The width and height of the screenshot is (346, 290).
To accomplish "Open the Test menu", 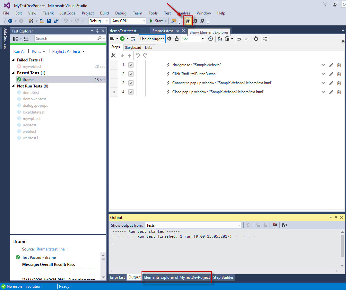I will (x=167, y=13).
